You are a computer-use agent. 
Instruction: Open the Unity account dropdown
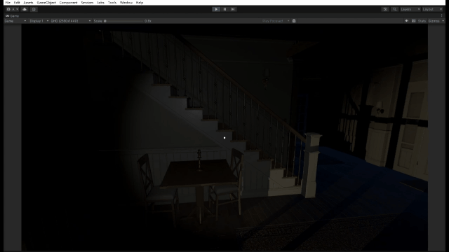(x=13, y=9)
